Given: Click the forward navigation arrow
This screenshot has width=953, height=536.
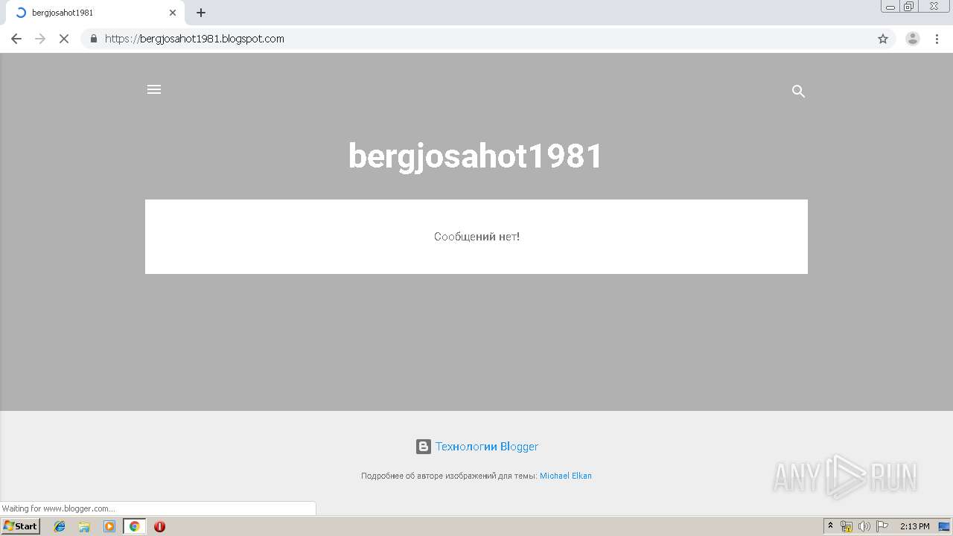Looking at the screenshot, I should [x=40, y=39].
